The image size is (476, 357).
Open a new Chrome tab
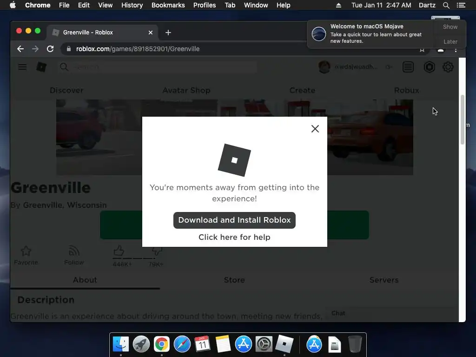[x=168, y=33]
